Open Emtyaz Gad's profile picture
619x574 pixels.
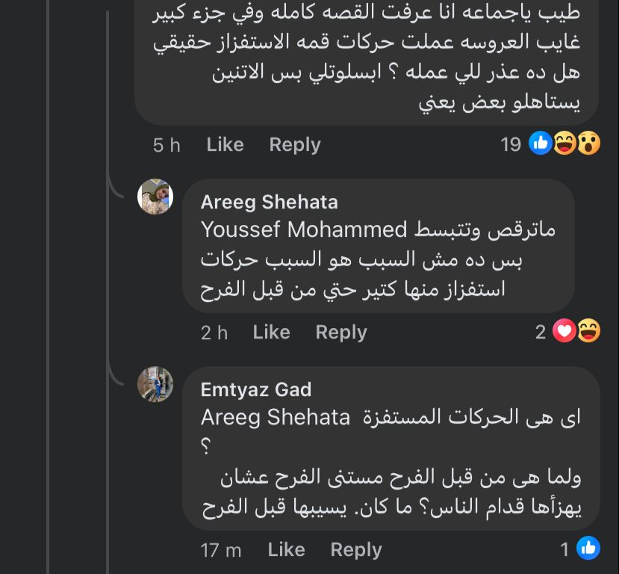(155, 385)
